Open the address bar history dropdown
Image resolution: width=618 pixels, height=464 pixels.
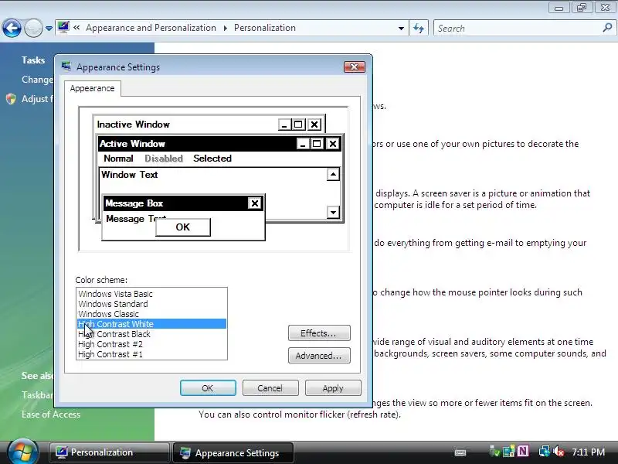401,29
